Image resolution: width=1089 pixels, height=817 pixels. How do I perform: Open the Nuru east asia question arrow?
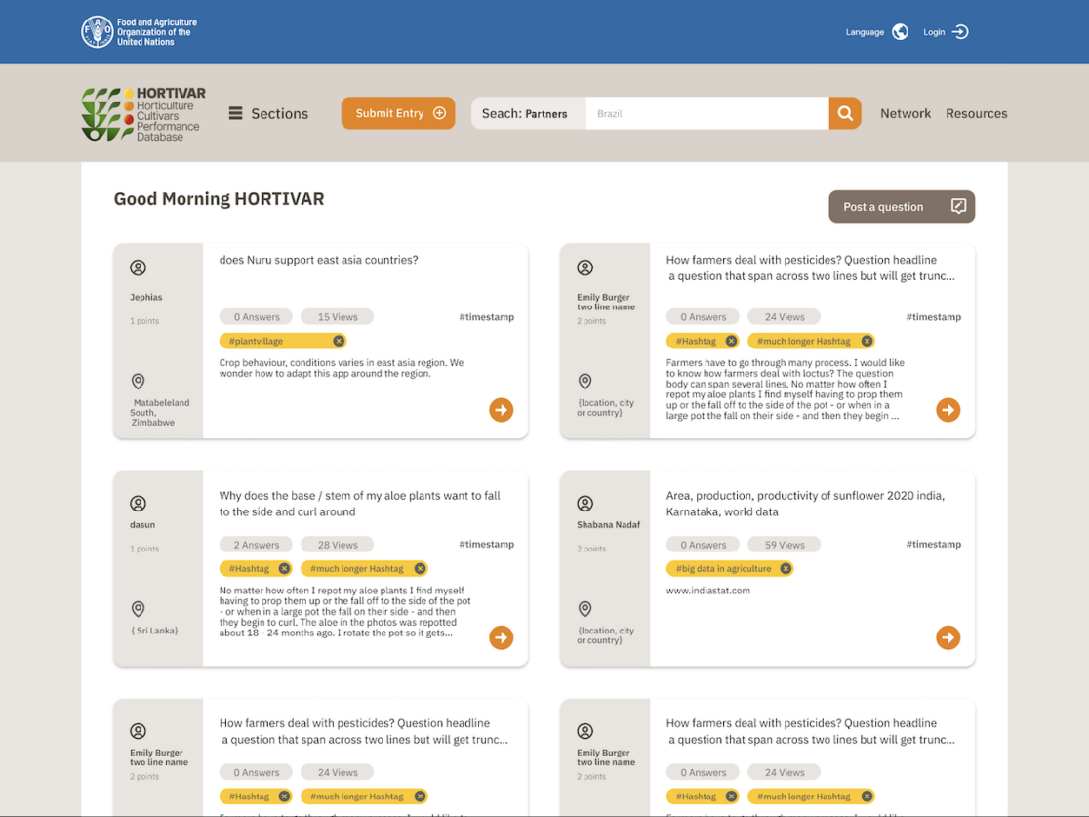(x=502, y=410)
